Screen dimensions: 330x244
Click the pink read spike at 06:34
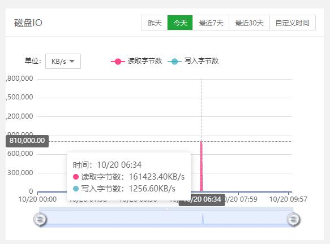[202, 166]
